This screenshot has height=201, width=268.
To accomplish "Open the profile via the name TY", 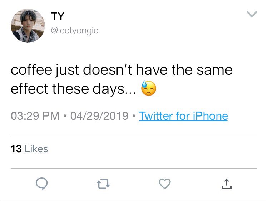I will (58, 16).
